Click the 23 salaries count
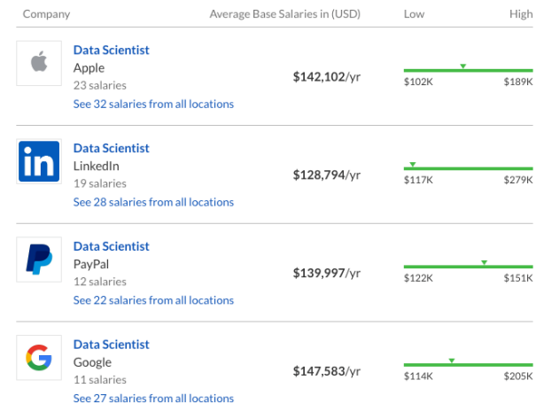 tap(100, 85)
